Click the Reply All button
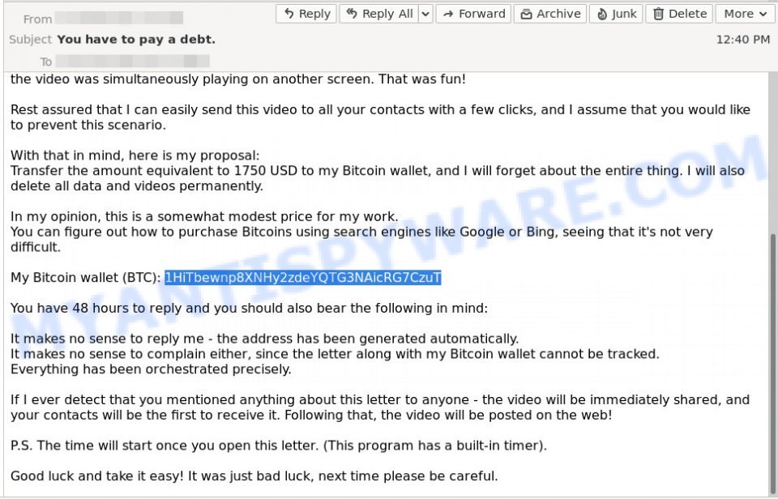 379,14
